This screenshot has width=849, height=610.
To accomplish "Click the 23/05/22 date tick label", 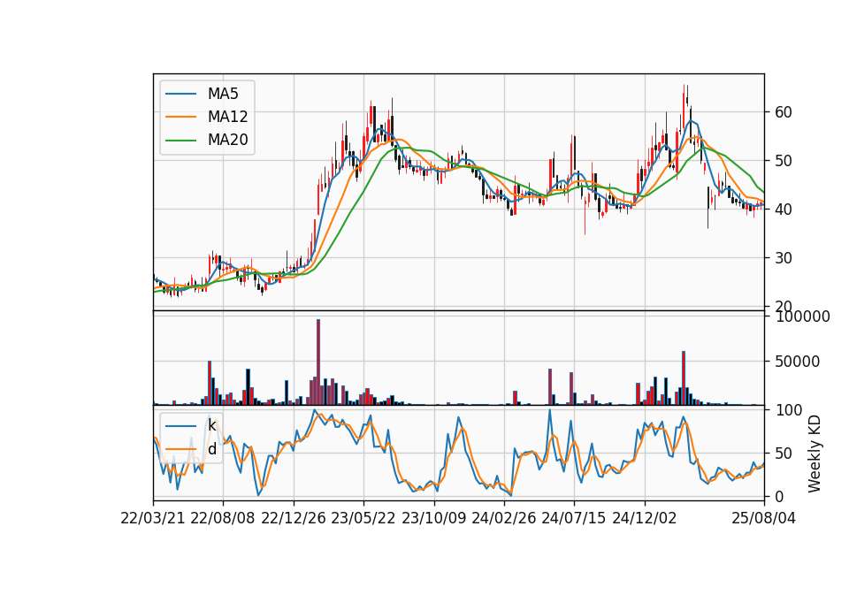I will [363, 518].
